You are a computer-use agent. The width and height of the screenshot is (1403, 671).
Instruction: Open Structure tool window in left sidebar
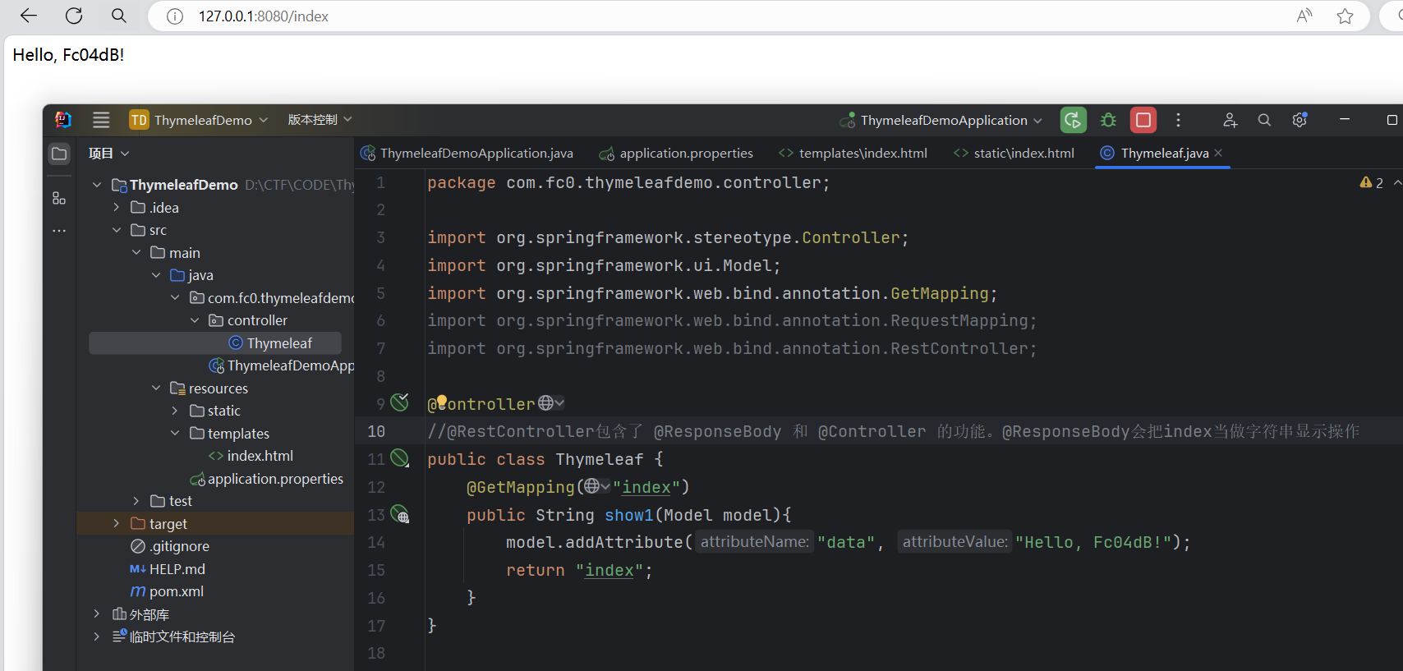pos(59,198)
